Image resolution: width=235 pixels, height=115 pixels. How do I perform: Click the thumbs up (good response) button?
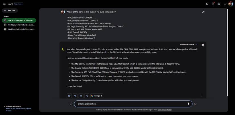pos(69,96)
